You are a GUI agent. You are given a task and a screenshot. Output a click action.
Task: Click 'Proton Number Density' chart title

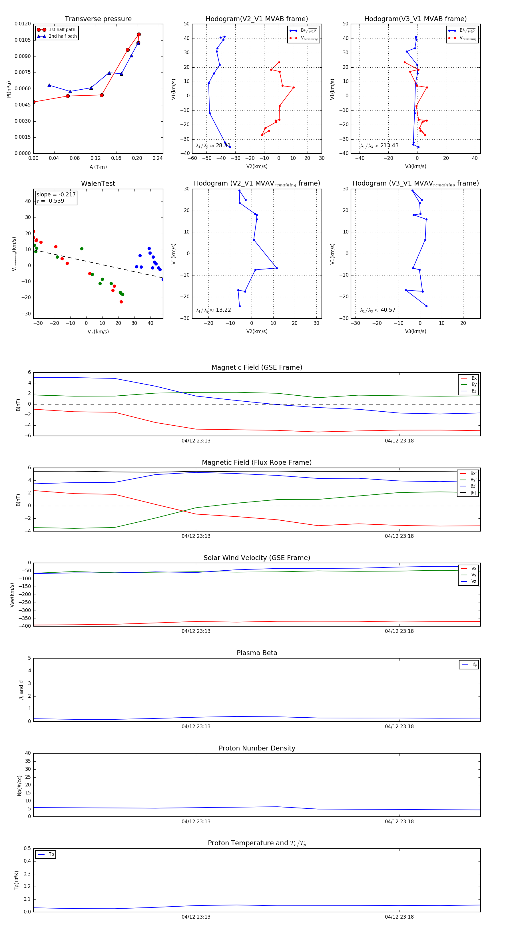pos(257,748)
